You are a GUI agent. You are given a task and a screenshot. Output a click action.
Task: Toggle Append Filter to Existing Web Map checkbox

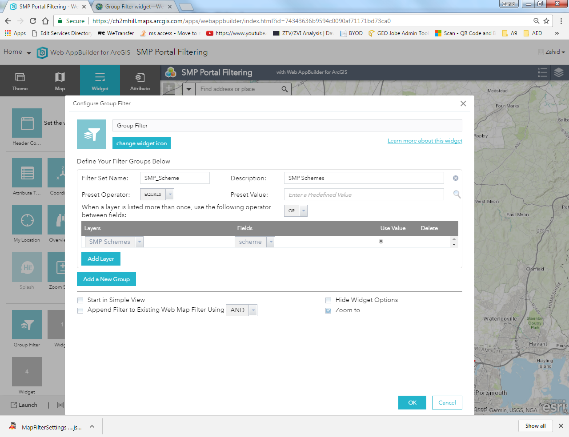pos(80,310)
